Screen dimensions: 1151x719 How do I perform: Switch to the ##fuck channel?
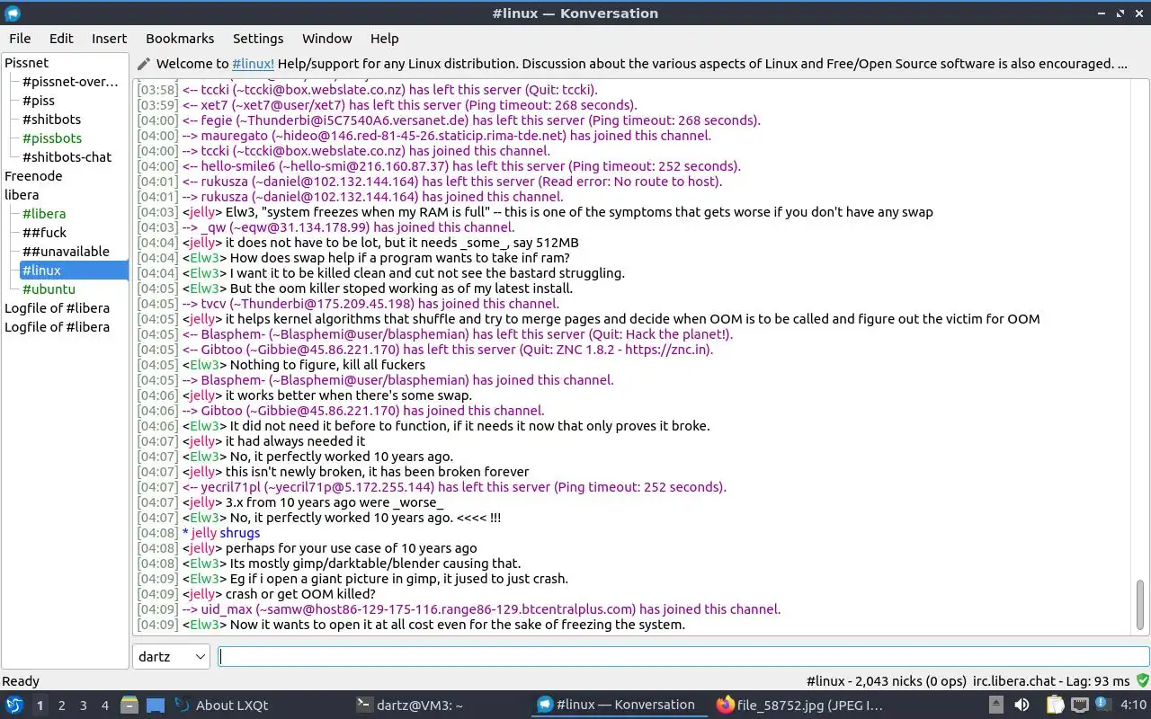[45, 233]
